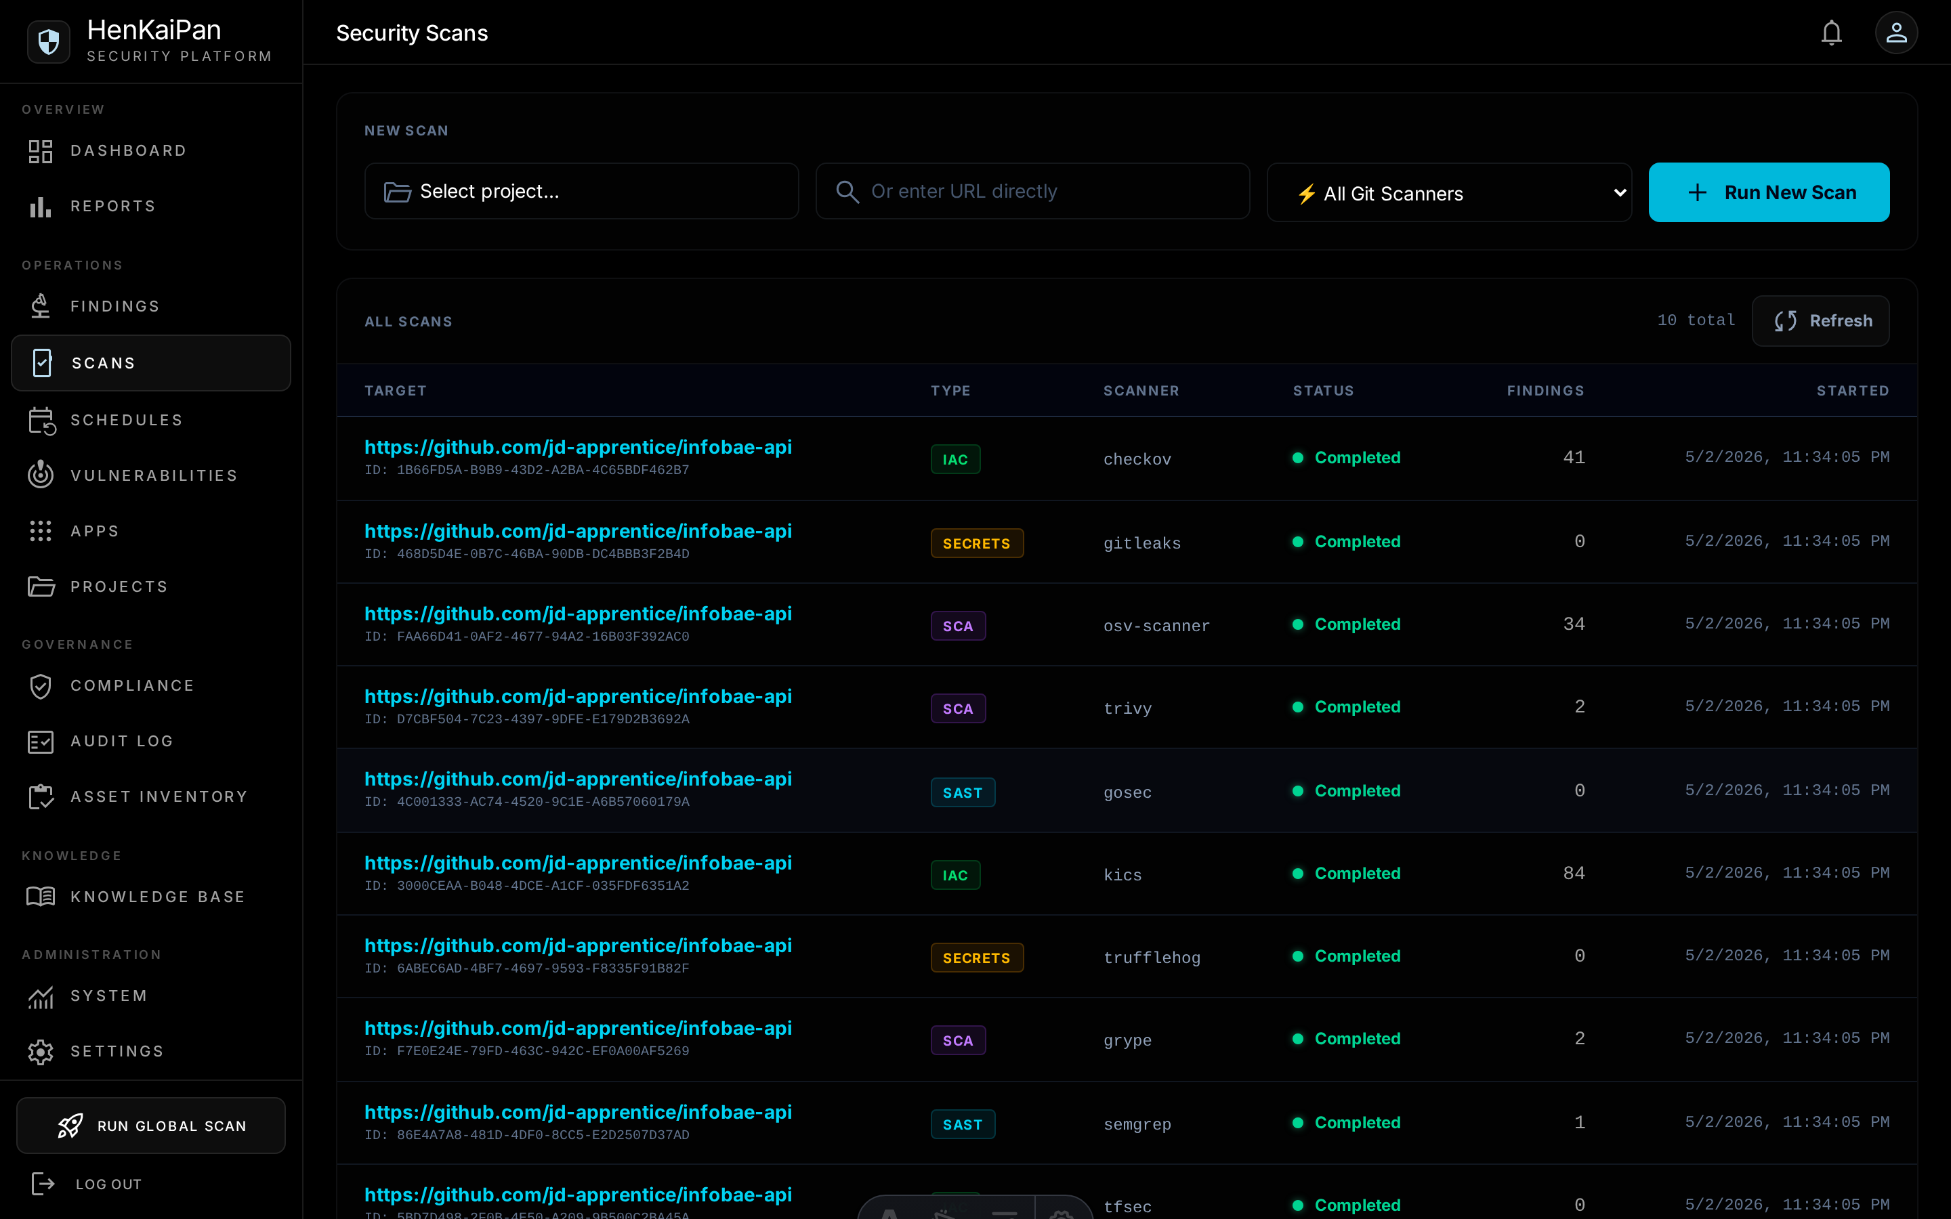Click the Started column header
This screenshot has height=1219, width=1951.
[x=1853, y=391]
